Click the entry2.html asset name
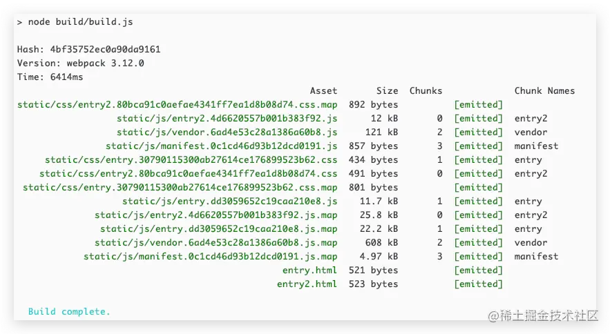 pyautogui.click(x=307, y=284)
